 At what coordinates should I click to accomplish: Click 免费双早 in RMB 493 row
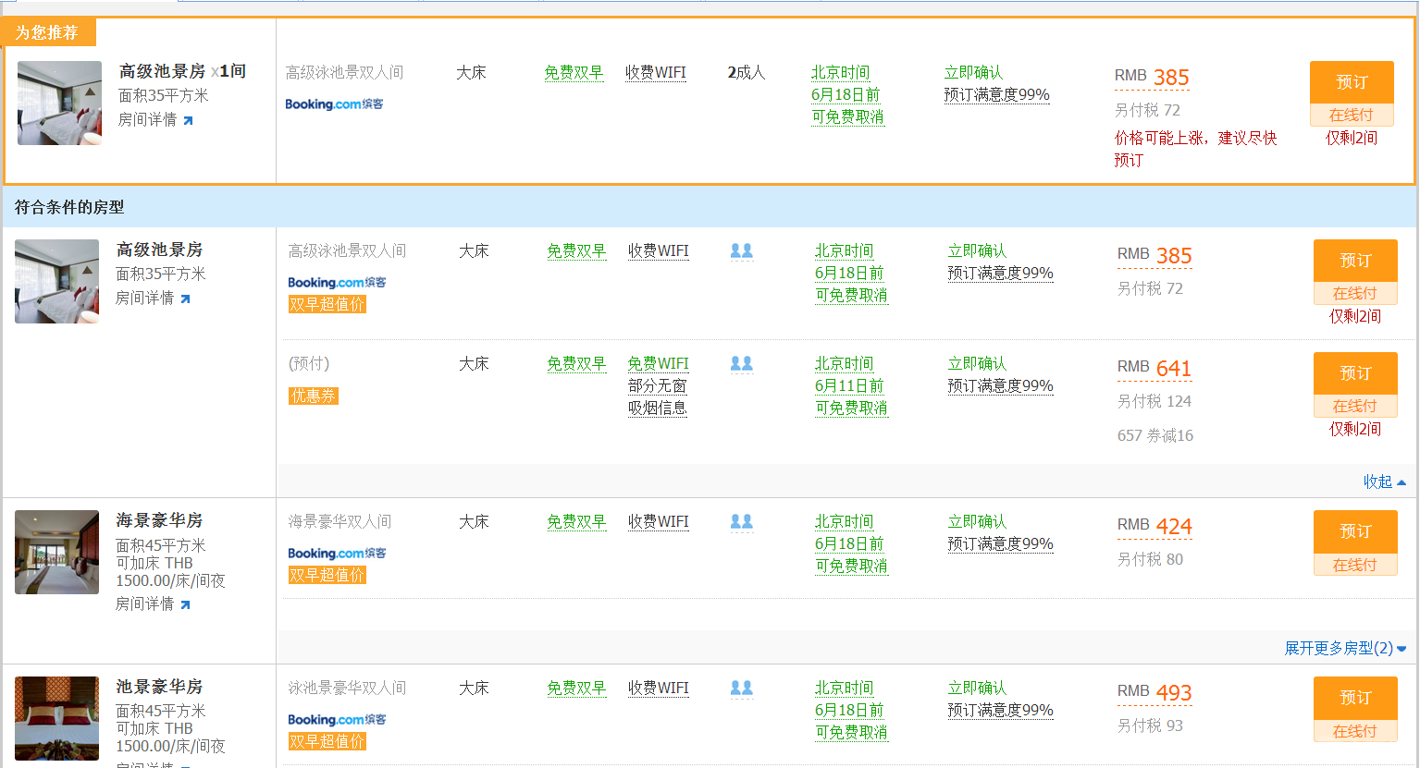coord(576,688)
